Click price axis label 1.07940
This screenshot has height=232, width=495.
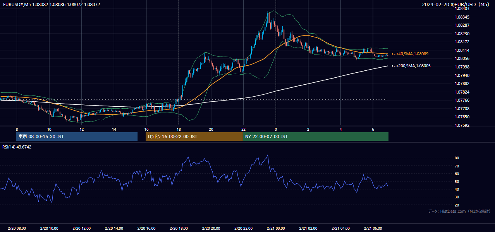pyautogui.click(x=462, y=75)
